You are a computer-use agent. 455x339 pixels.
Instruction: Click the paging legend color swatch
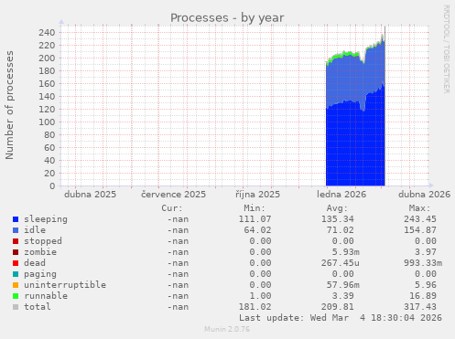[16, 274]
